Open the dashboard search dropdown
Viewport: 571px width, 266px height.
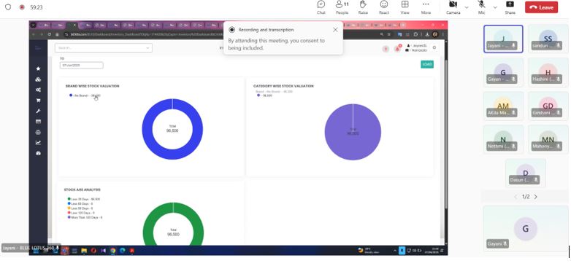(104, 47)
